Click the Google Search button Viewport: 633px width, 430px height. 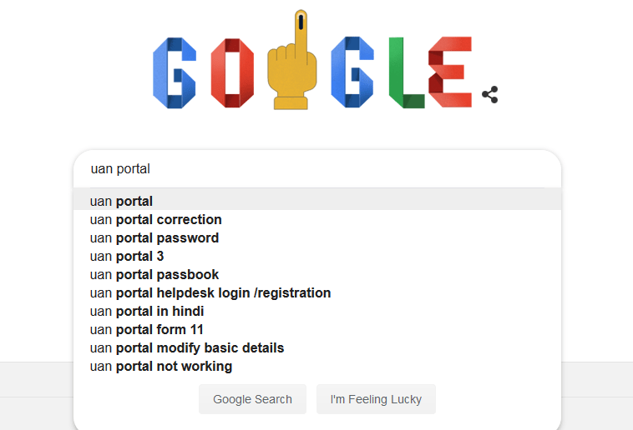[x=252, y=399]
